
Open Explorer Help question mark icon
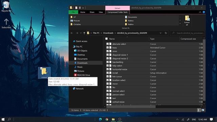(204, 12)
